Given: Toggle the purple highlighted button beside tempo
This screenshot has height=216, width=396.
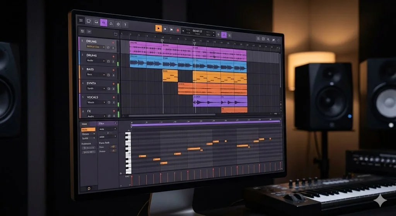Looking at the screenshot, I should pos(224,35).
